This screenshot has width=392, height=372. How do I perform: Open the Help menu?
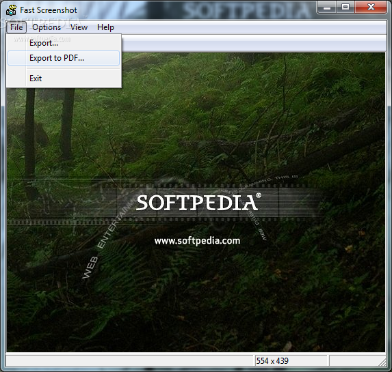point(105,27)
